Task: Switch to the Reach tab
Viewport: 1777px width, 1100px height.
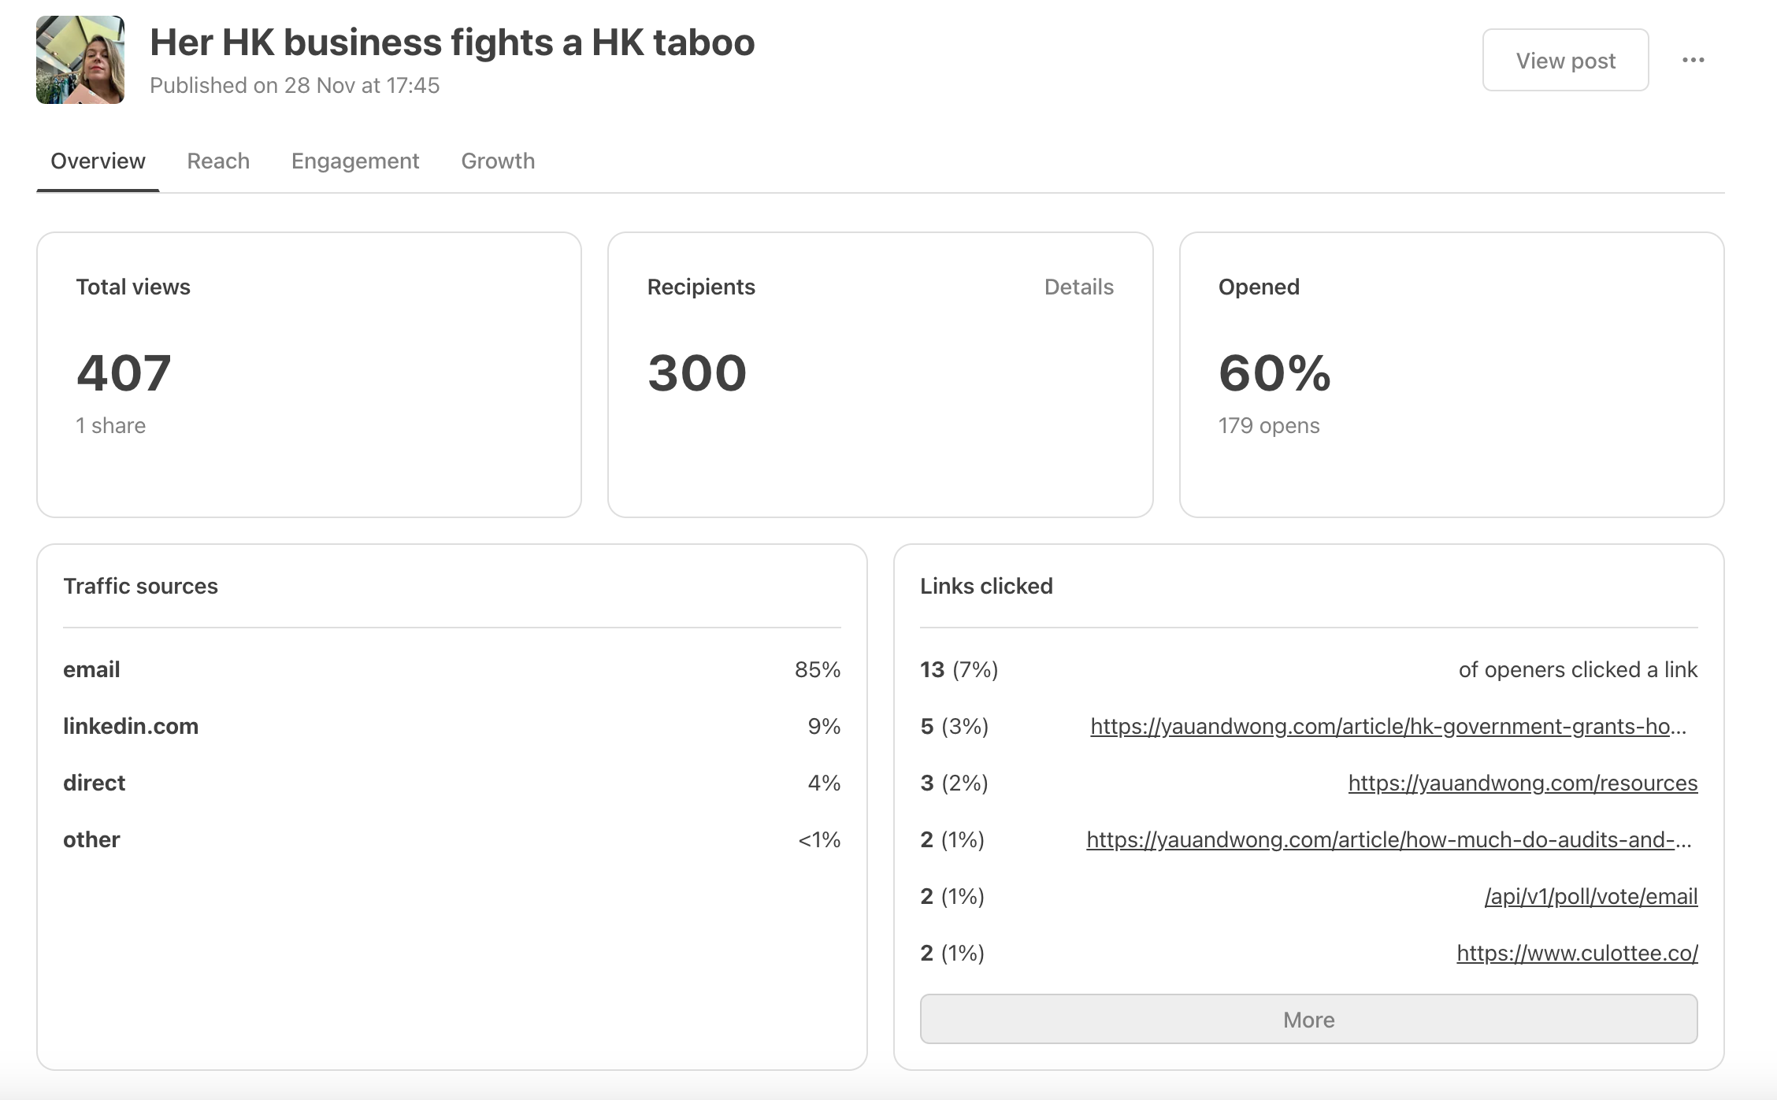Action: (x=218, y=161)
